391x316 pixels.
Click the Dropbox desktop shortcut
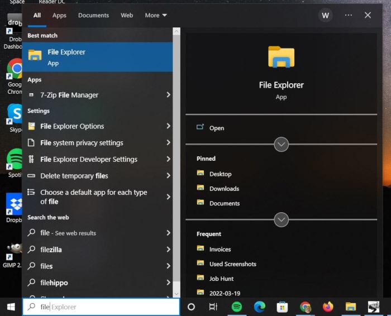pyautogui.click(x=14, y=208)
